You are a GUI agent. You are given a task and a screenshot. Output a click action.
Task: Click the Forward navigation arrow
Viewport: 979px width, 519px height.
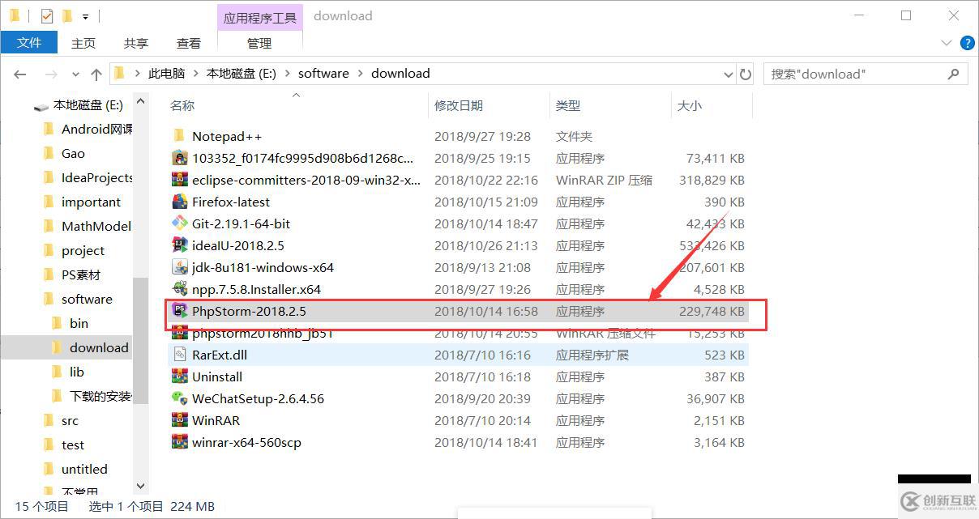point(50,74)
